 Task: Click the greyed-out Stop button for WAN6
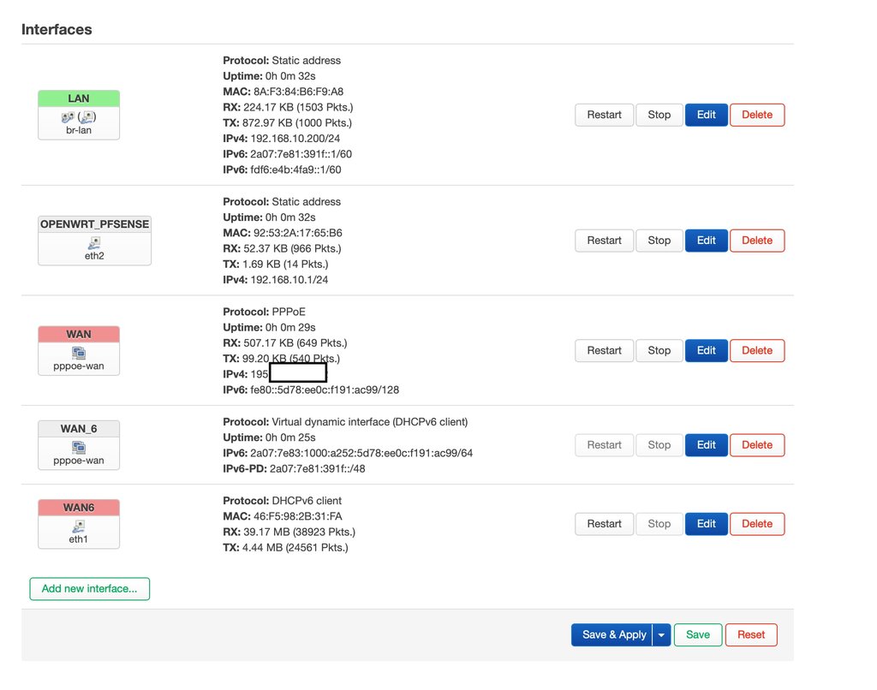[659, 524]
